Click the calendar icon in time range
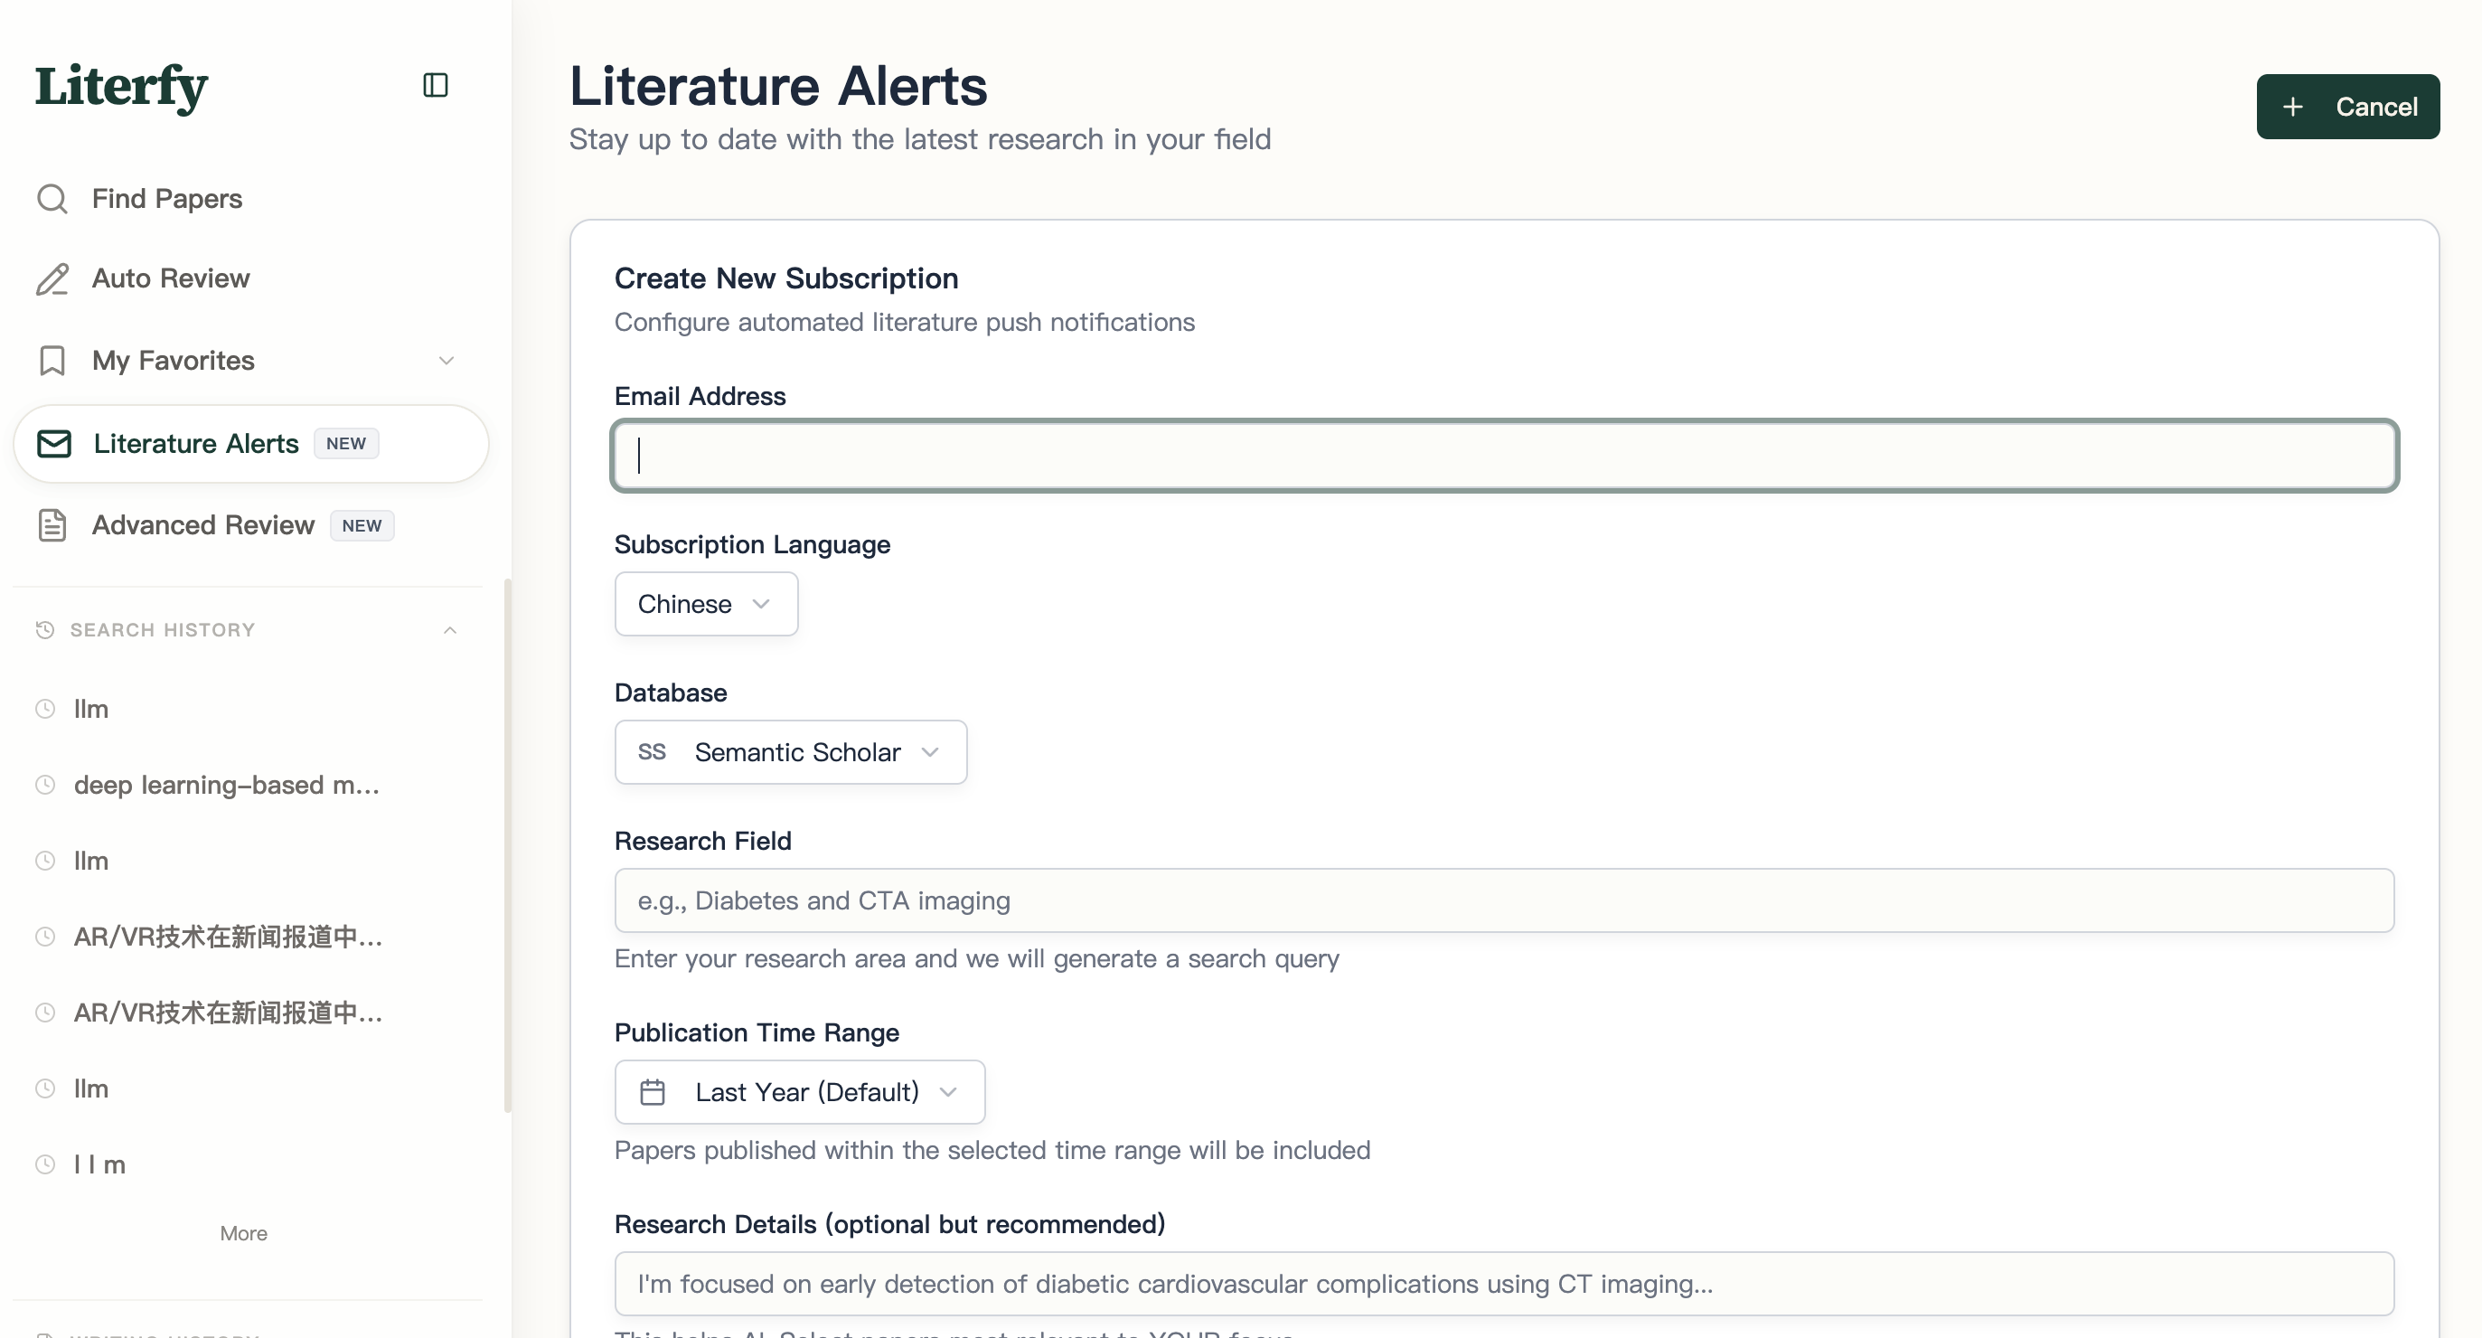This screenshot has height=1338, width=2482. click(x=653, y=1092)
